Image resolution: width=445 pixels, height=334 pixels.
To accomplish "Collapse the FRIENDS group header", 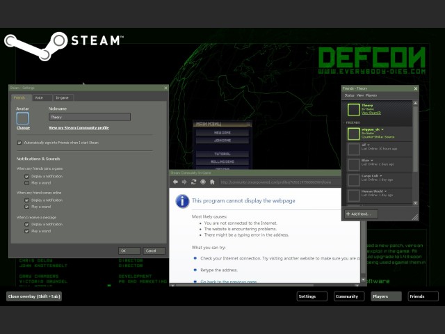I will tap(351, 122).
